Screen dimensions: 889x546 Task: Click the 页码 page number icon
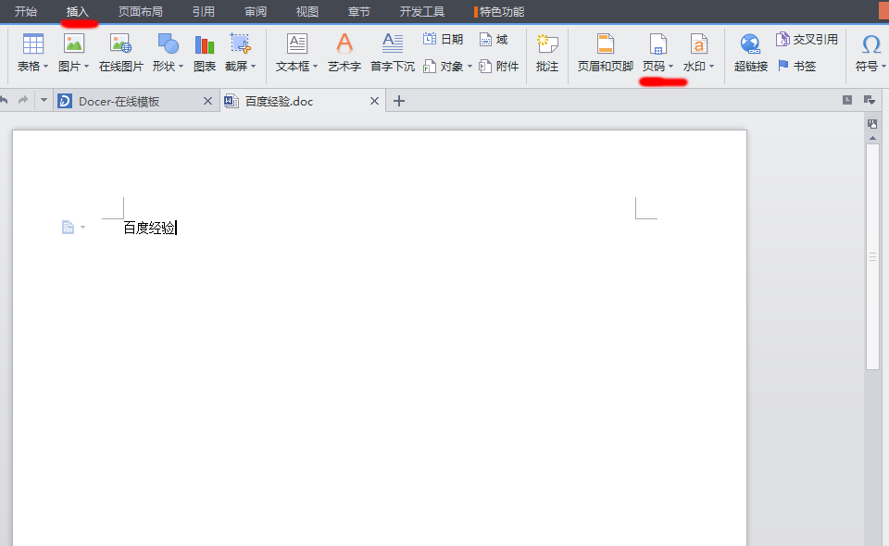pos(657,44)
